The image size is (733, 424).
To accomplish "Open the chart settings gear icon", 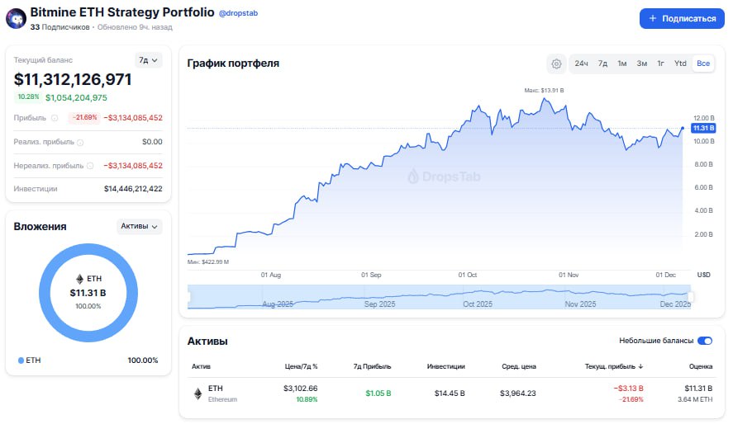I will pos(556,64).
